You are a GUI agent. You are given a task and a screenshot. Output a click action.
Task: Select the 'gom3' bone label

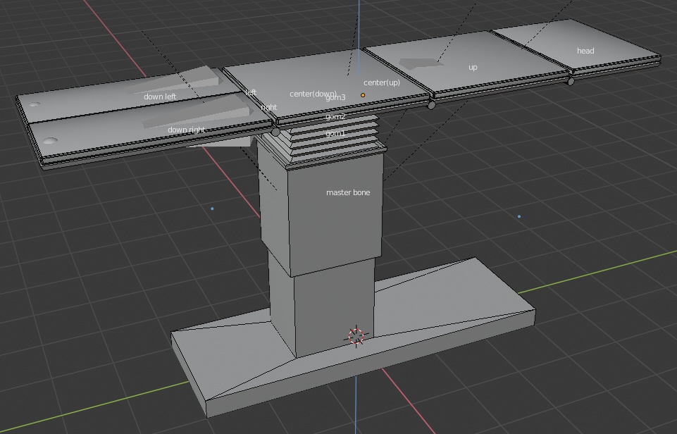pos(335,98)
